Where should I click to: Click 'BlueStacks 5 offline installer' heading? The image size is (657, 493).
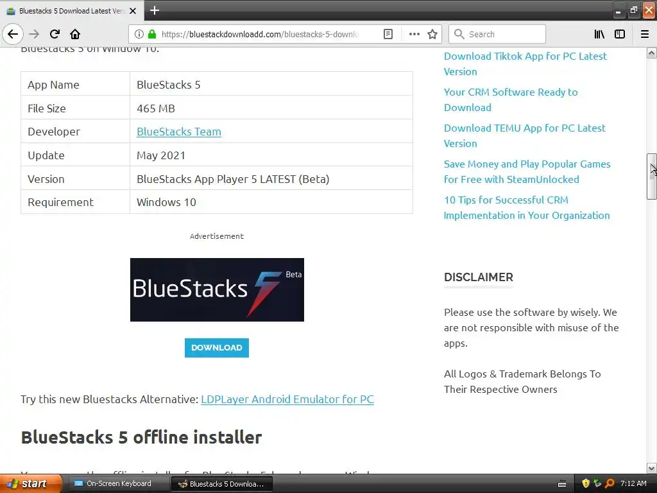(x=141, y=437)
